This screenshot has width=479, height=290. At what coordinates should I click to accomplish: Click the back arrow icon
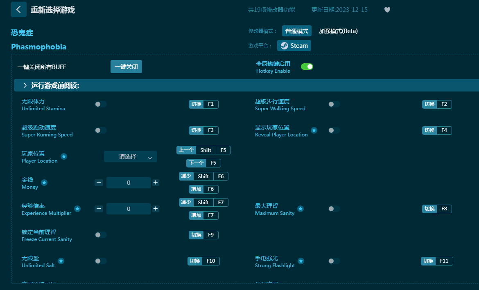19,9
